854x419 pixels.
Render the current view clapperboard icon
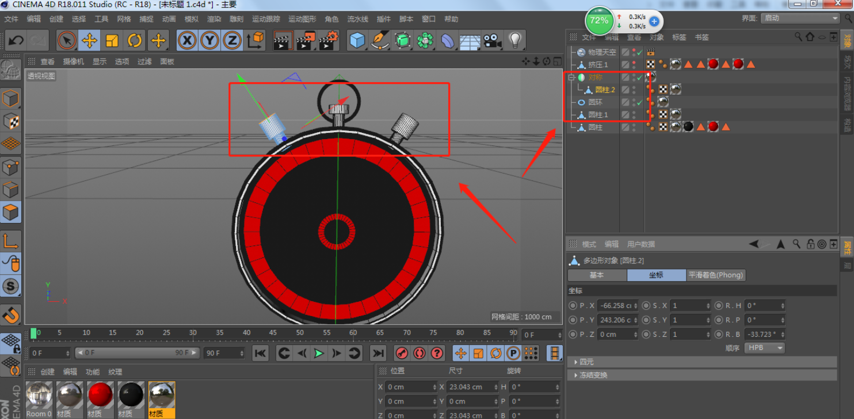point(283,41)
